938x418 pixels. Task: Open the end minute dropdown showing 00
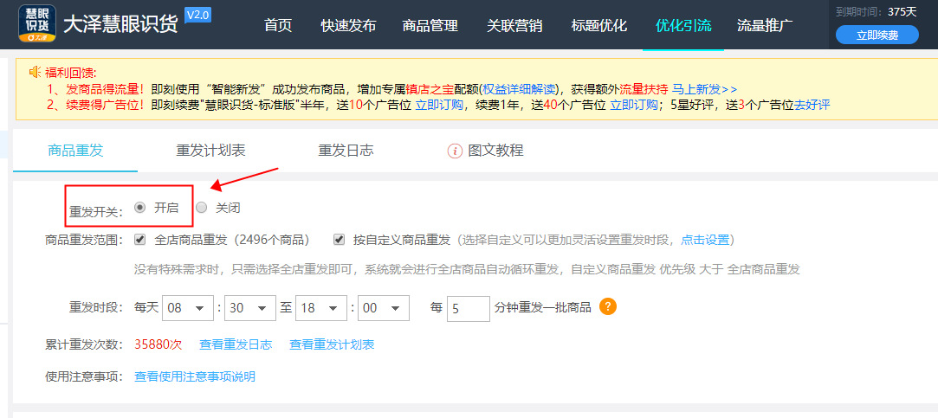(384, 308)
